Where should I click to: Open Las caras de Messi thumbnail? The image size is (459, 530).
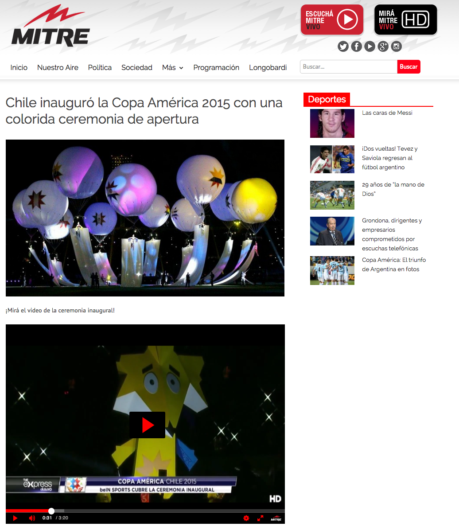[x=332, y=123]
